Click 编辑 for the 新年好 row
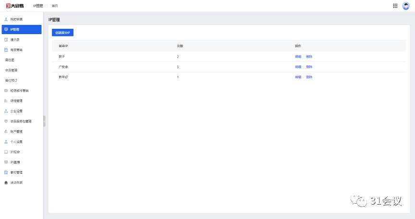The image size is (415, 219). click(298, 77)
